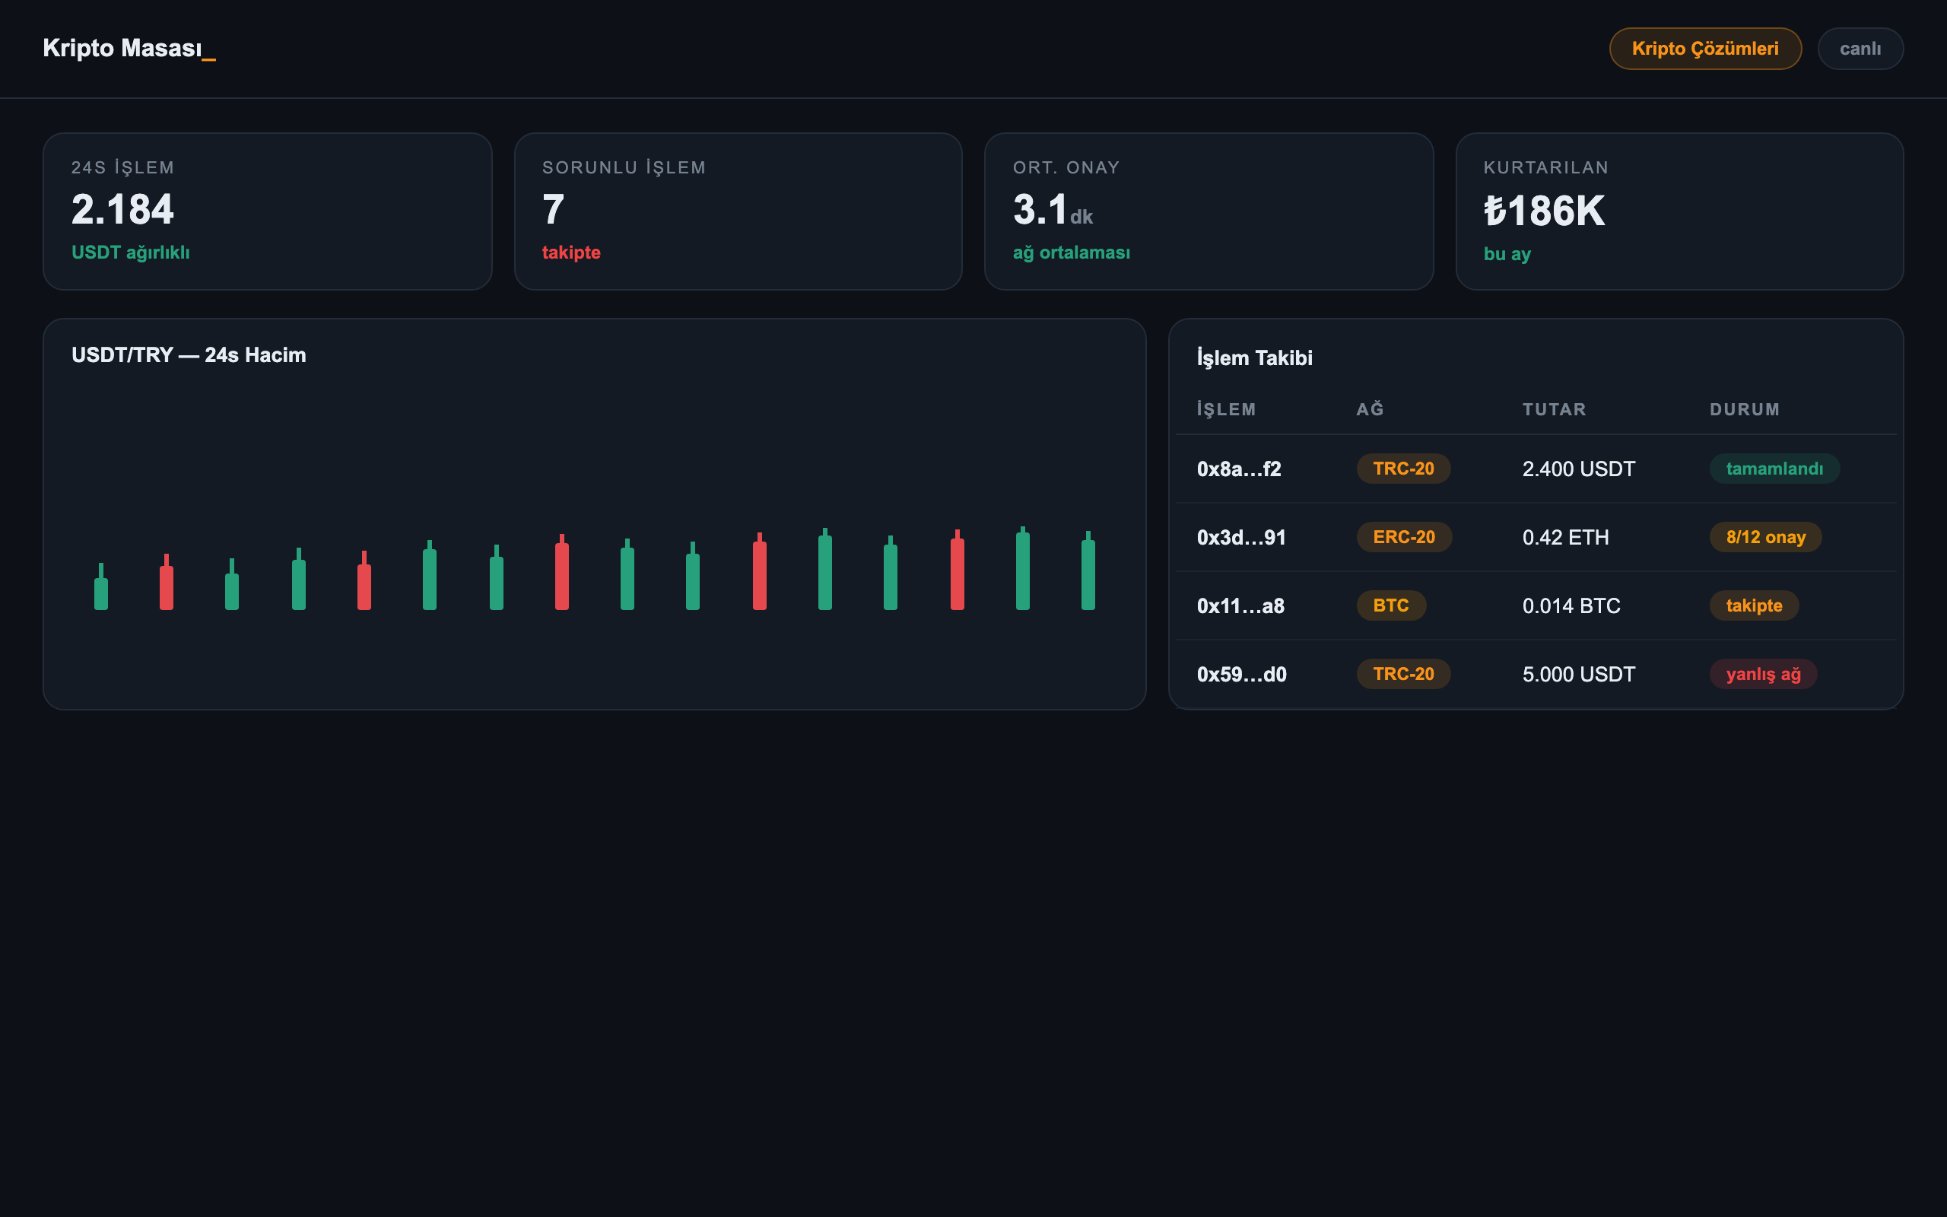The height and width of the screenshot is (1217, 1947).
Task: Click transaction hash 0x3d…91
Action: tap(1240, 537)
